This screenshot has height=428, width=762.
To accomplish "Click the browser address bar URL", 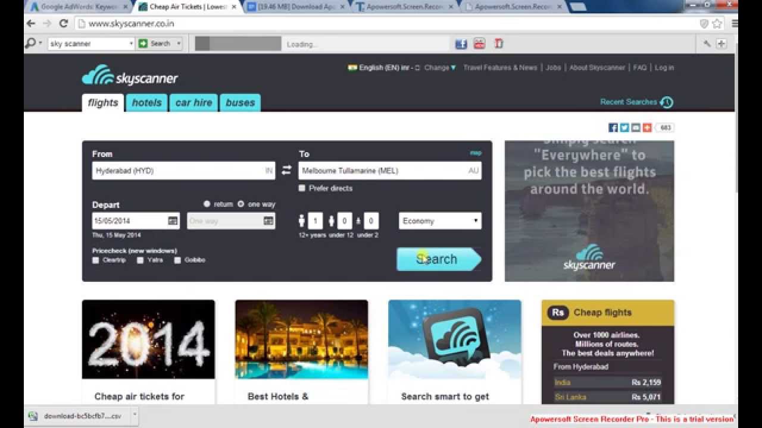I will [131, 24].
